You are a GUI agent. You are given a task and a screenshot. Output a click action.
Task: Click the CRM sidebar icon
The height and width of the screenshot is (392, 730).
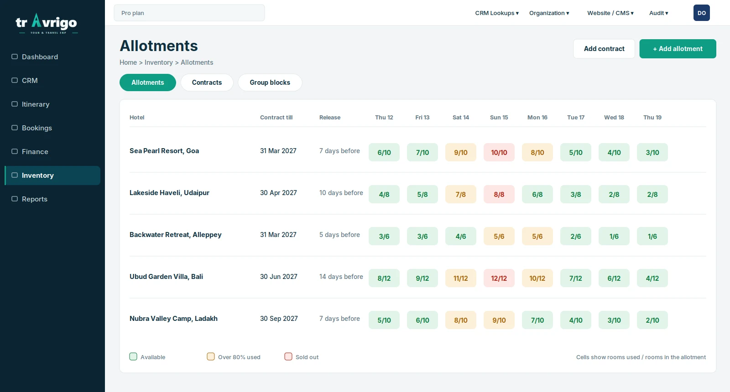(x=15, y=80)
